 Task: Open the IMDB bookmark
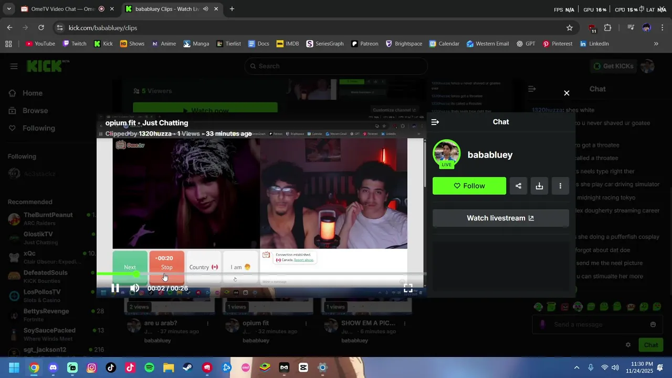[288, 44]
